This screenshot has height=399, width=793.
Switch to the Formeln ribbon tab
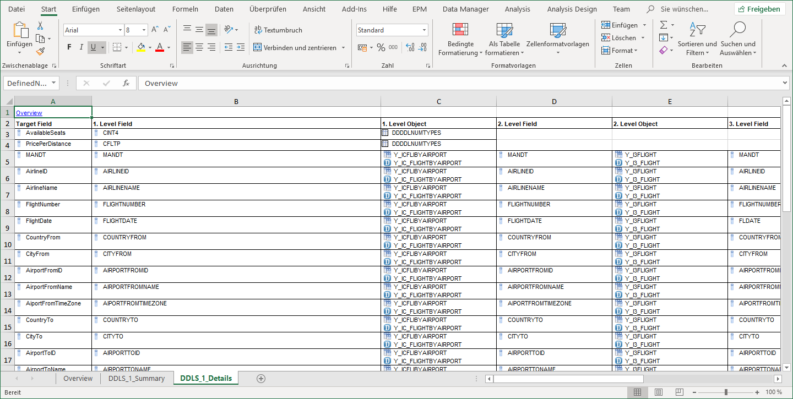click(x=185, y=8)
